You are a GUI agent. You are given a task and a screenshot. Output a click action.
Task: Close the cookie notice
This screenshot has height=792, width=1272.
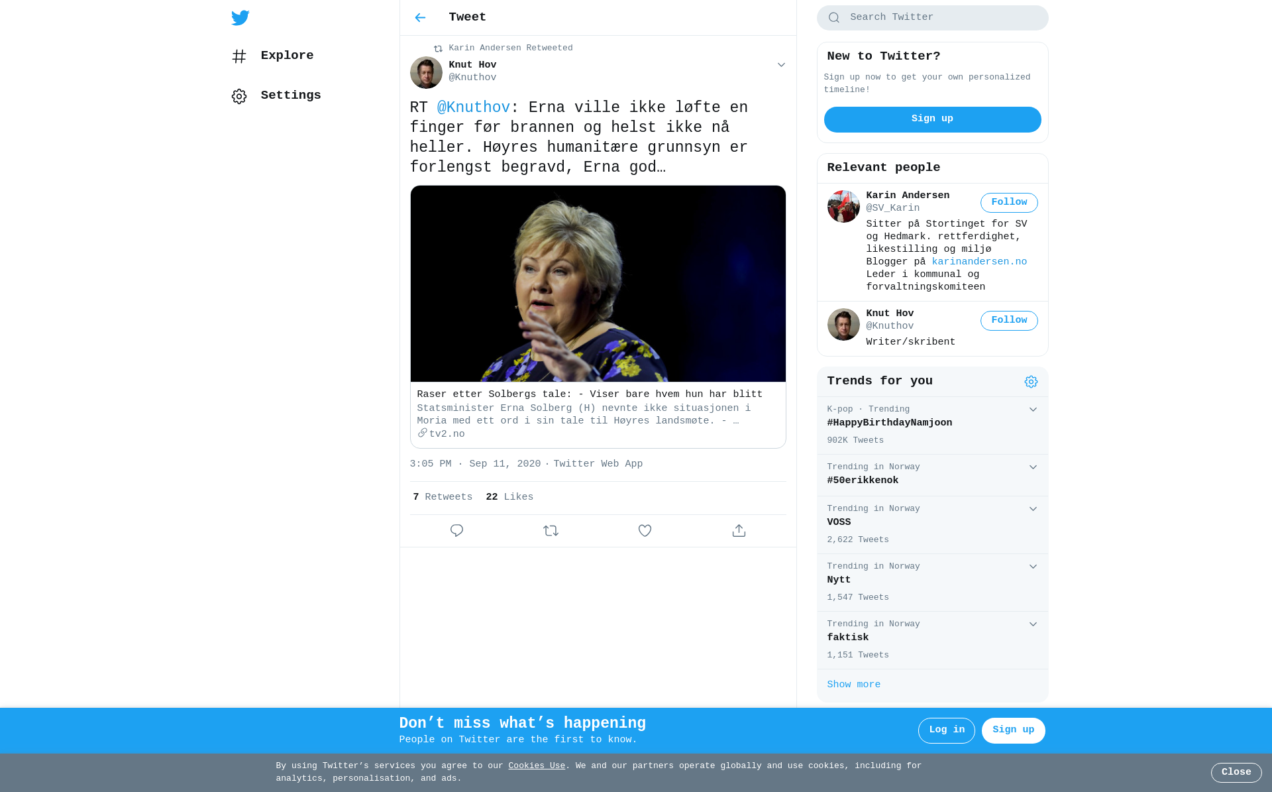(x=1236, y=773)
